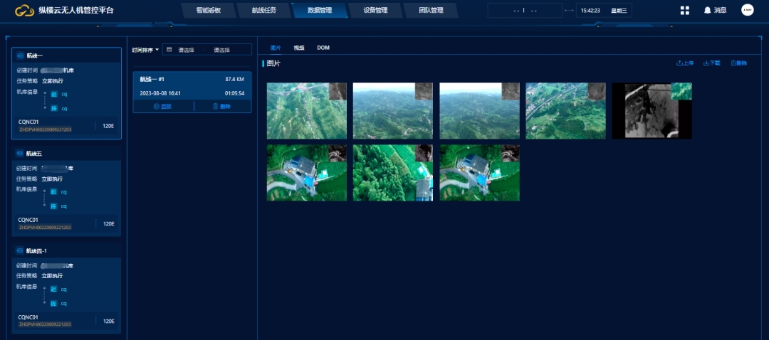
Task: Switch to the DOM tab
Action: click(323, 48)
